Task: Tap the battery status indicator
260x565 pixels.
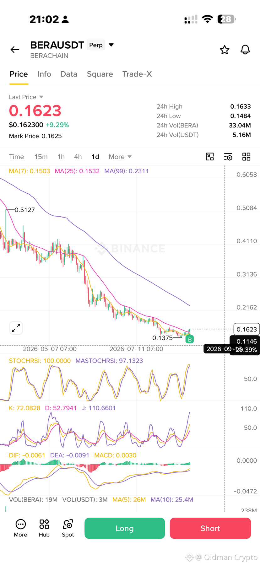Action: pos(227,19)
